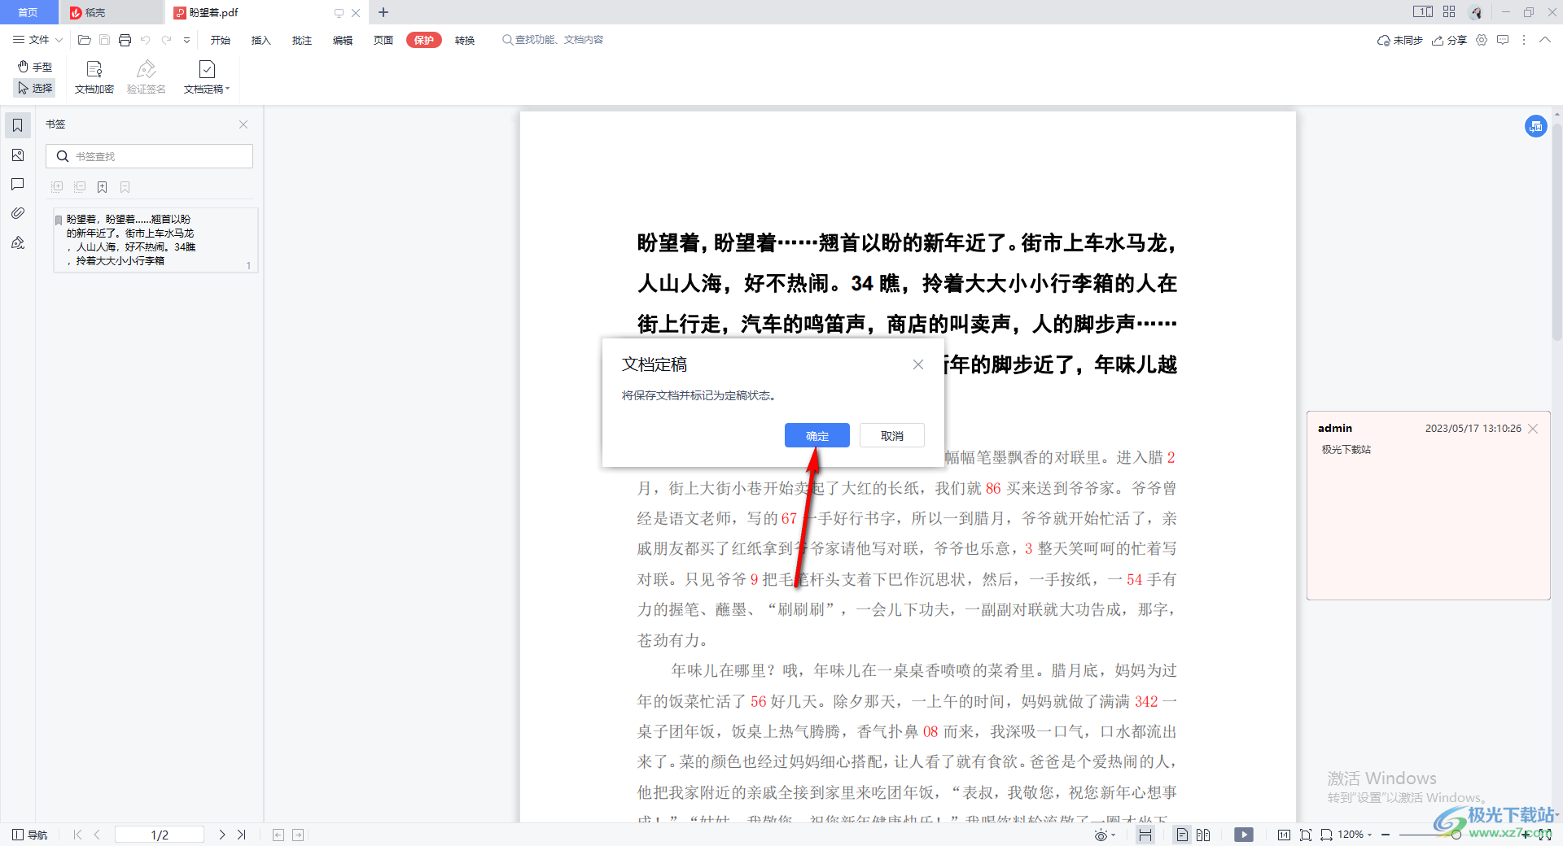Screen dimensions: 1563x846
Task: Click the search box 查找功能、文档内容
Action: point(553,40)
